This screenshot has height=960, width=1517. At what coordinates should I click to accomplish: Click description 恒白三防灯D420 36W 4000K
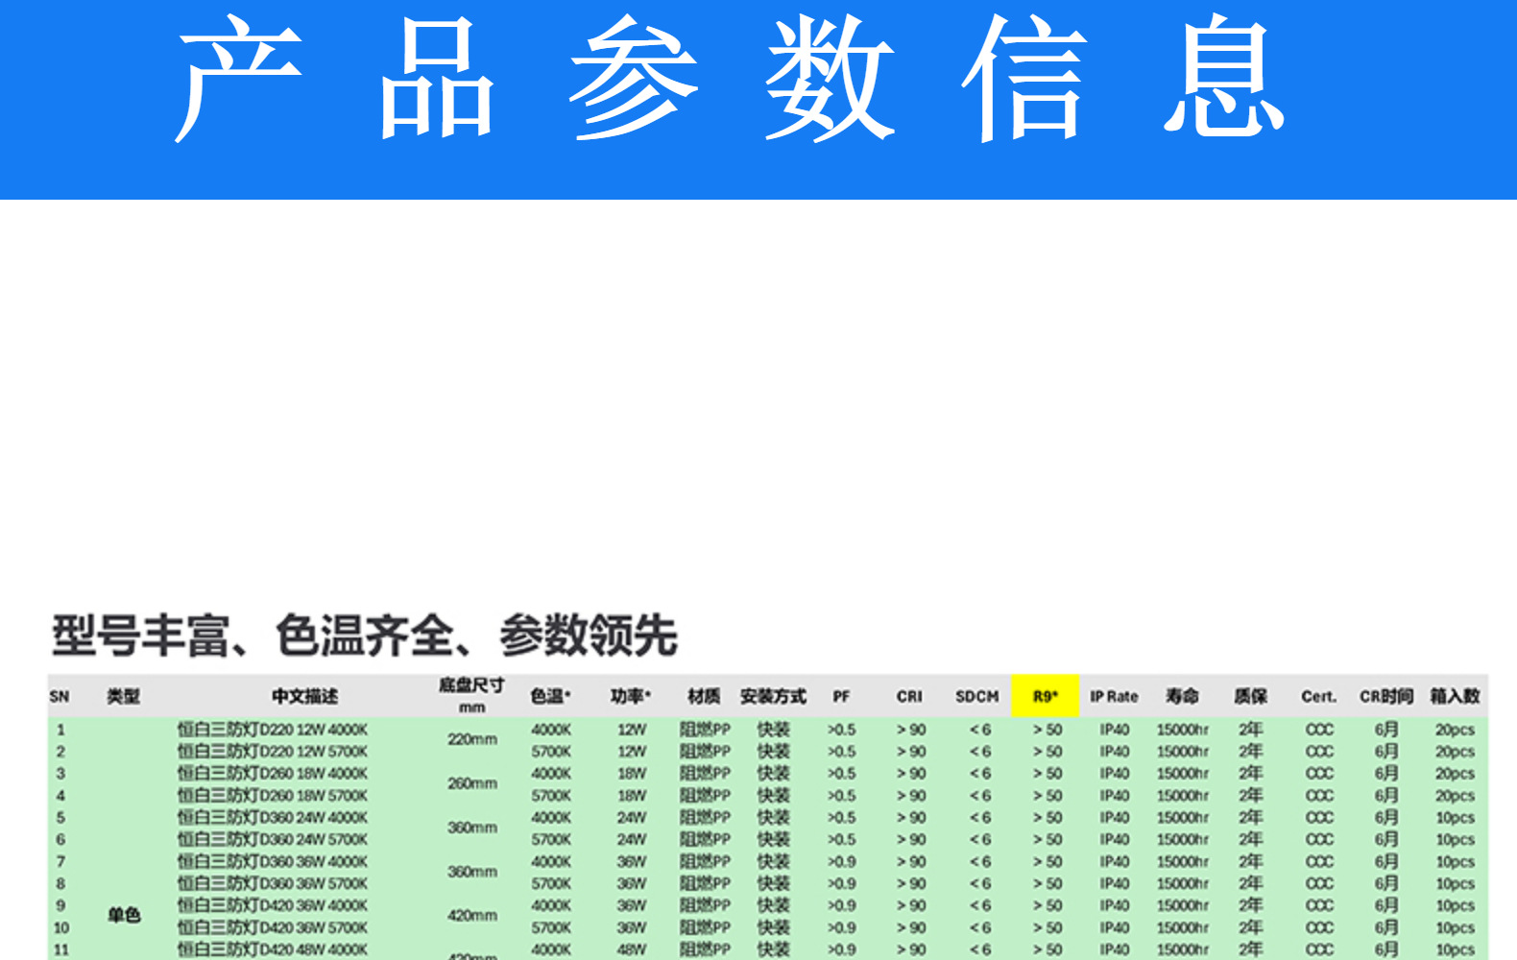[x=273, y=906]
